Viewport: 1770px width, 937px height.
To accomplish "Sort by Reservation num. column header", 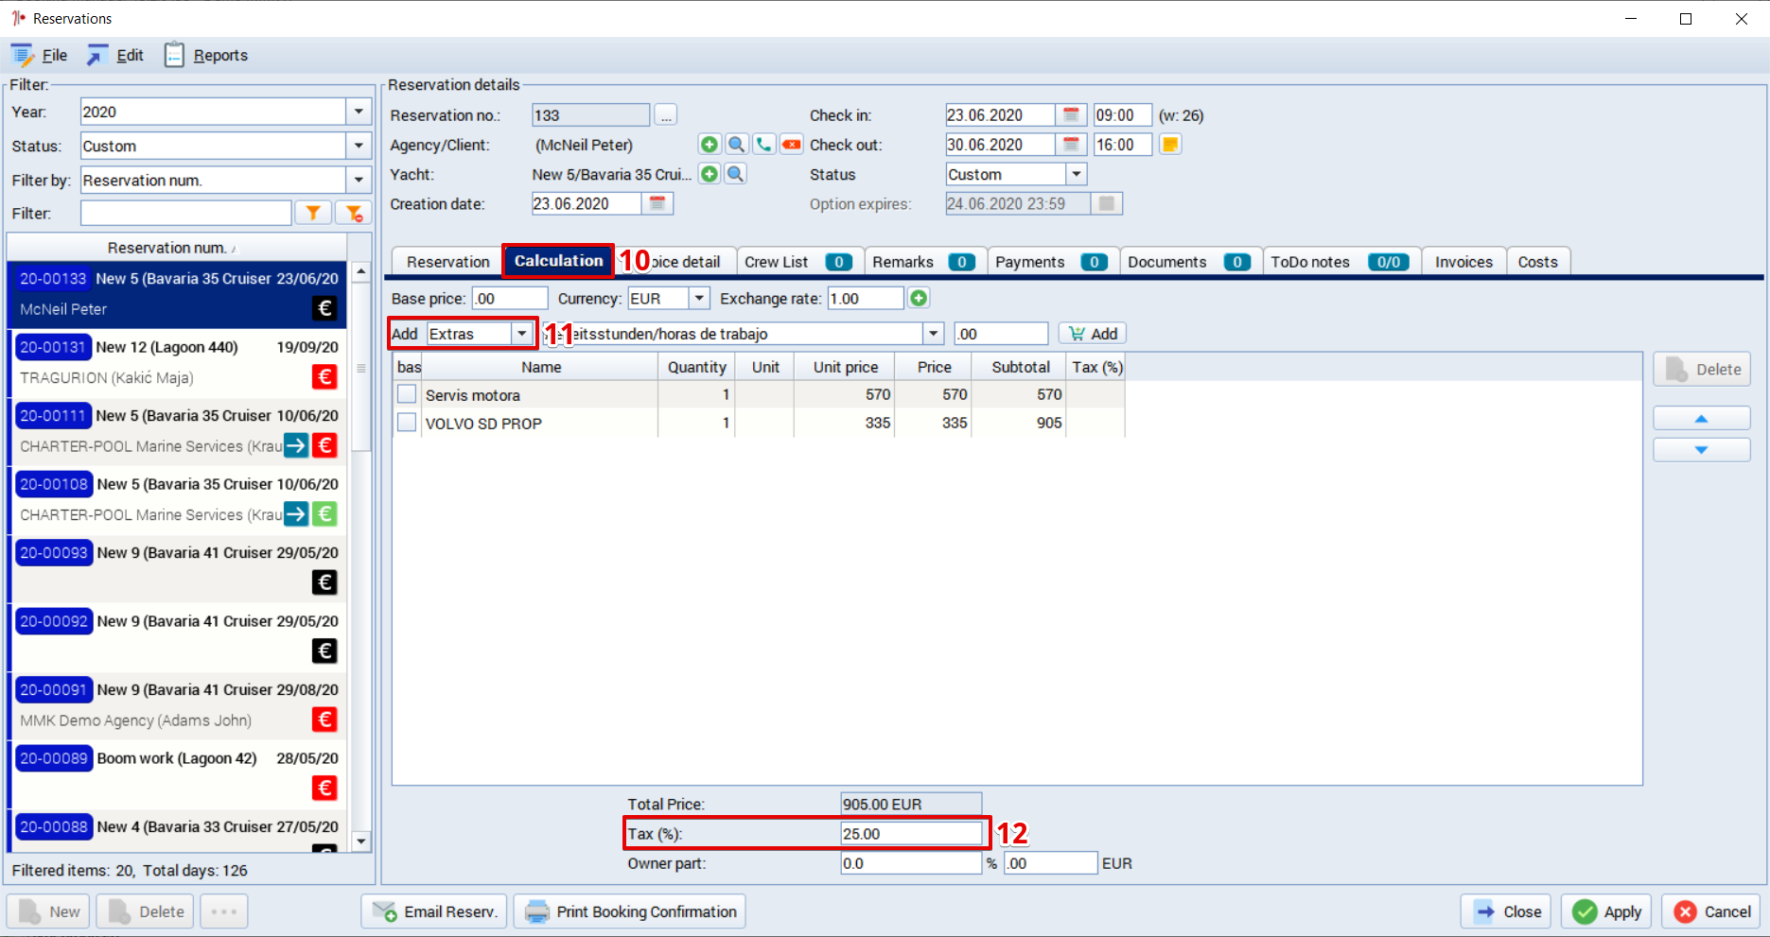I will point(177,248).
